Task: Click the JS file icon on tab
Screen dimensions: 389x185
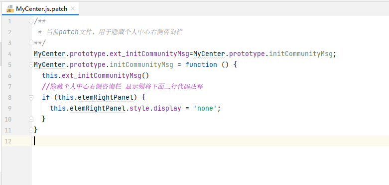Action: point(9,8)
